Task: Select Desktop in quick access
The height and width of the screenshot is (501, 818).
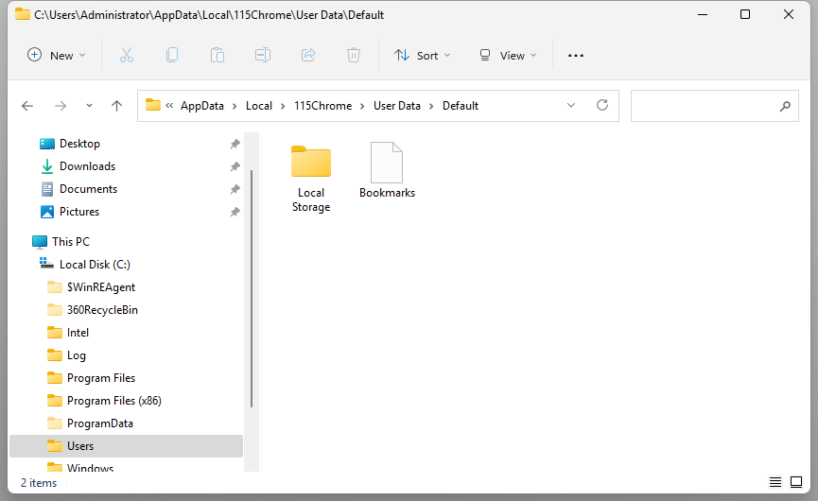Action: tap(79, 144)
